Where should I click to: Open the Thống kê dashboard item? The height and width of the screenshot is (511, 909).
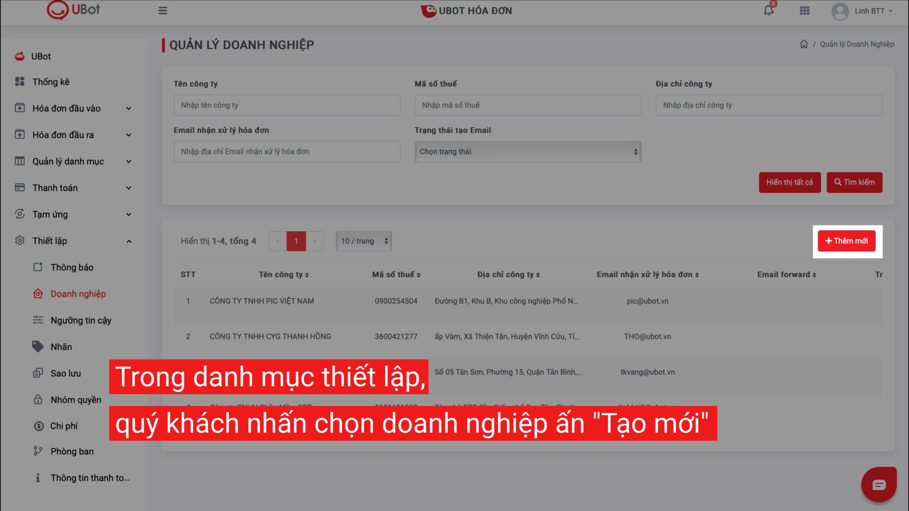click(x=51, y=82)
